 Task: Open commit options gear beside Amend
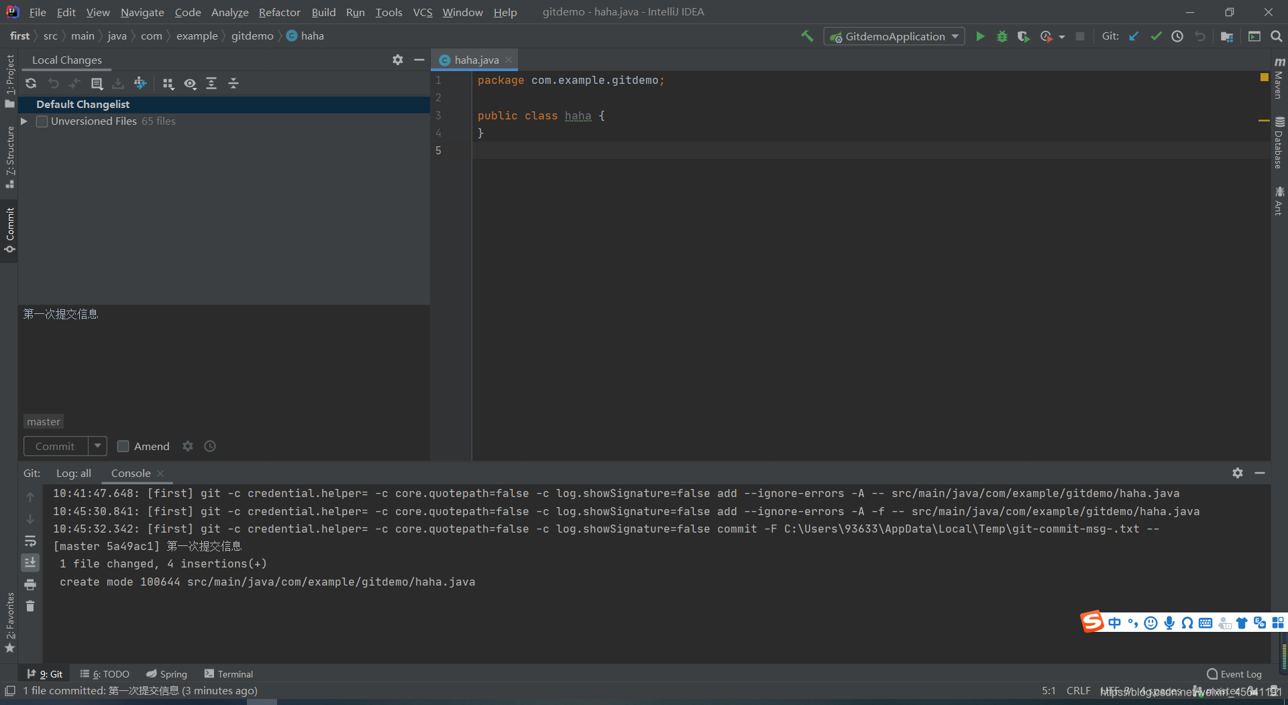(x=188, y=446)
